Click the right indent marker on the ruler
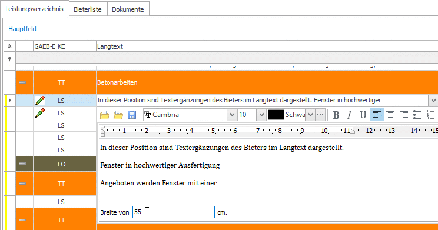Image resolution: width=438 pixels, height=230 pixels. click(352, 131)
